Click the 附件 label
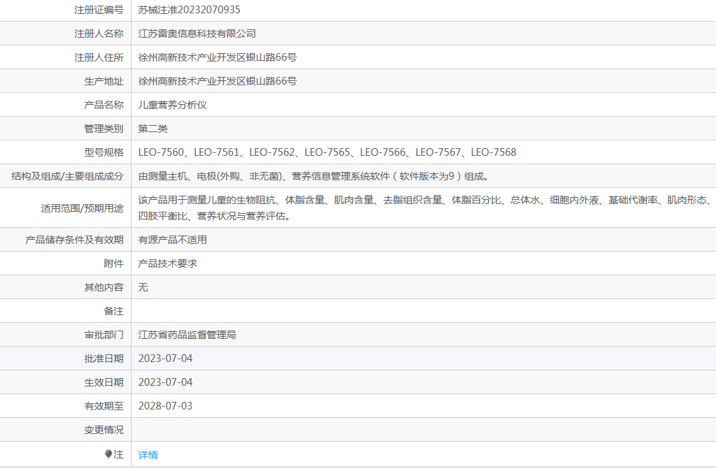 click(x=113, y=263)
